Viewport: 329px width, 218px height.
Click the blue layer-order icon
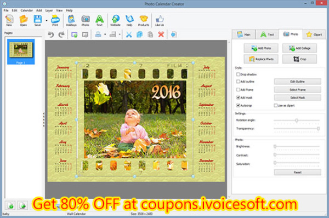[98, 35]
